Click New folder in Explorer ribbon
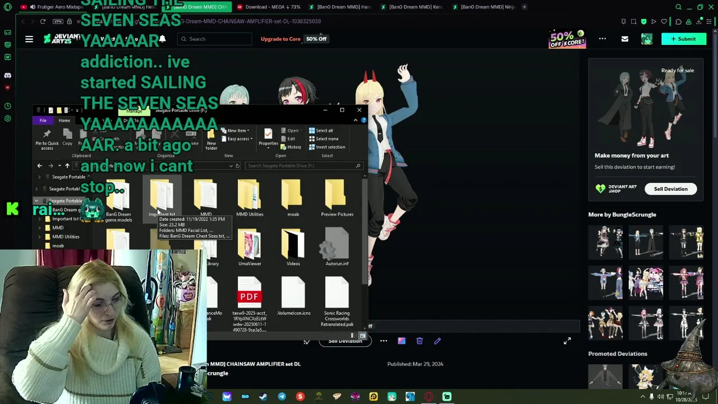 [x=211, y=139]
